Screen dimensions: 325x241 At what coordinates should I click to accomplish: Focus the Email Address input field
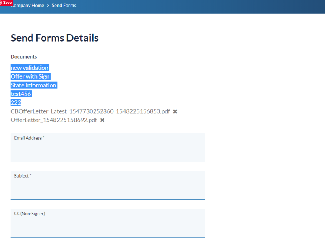(x=108, y=151)
